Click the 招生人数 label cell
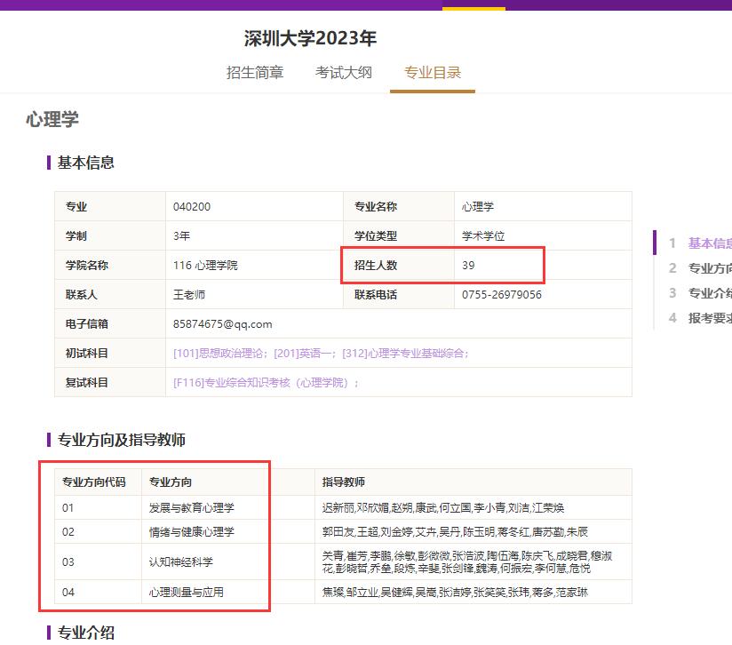This screenshot has height=645, width=732. click(399, 265)
